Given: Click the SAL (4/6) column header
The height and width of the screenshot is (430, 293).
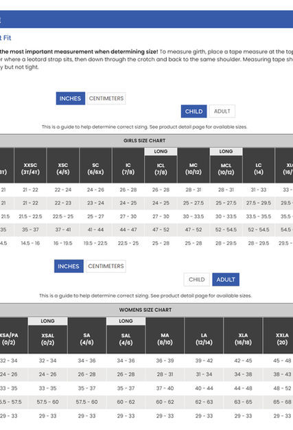Looking at the screenshot, I should 126,339.
